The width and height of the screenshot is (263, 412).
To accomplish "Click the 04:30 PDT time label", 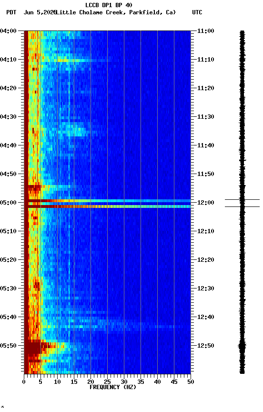I will pyautogui.click(x=8, y=117).
